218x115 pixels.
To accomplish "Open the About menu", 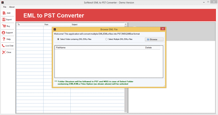I will click(x=12, y=7).
